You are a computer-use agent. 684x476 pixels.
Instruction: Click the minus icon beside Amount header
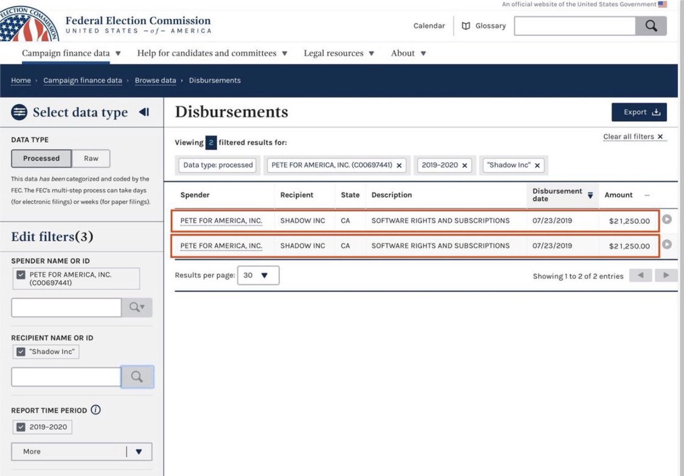647,195
